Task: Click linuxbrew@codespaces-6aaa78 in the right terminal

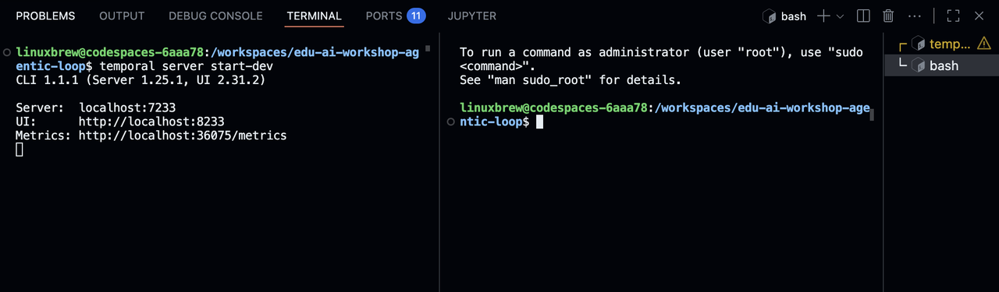Action: 553,107
